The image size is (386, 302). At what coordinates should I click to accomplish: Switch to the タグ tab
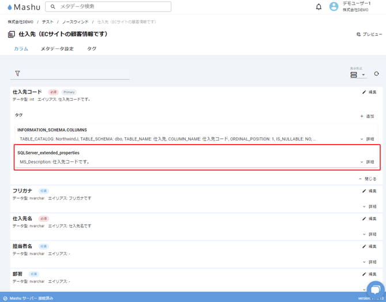[92, 49]
